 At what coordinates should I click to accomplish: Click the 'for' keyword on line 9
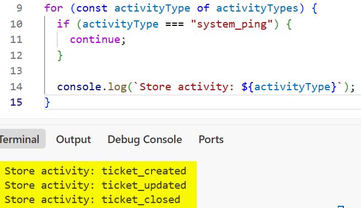(53, 8)
